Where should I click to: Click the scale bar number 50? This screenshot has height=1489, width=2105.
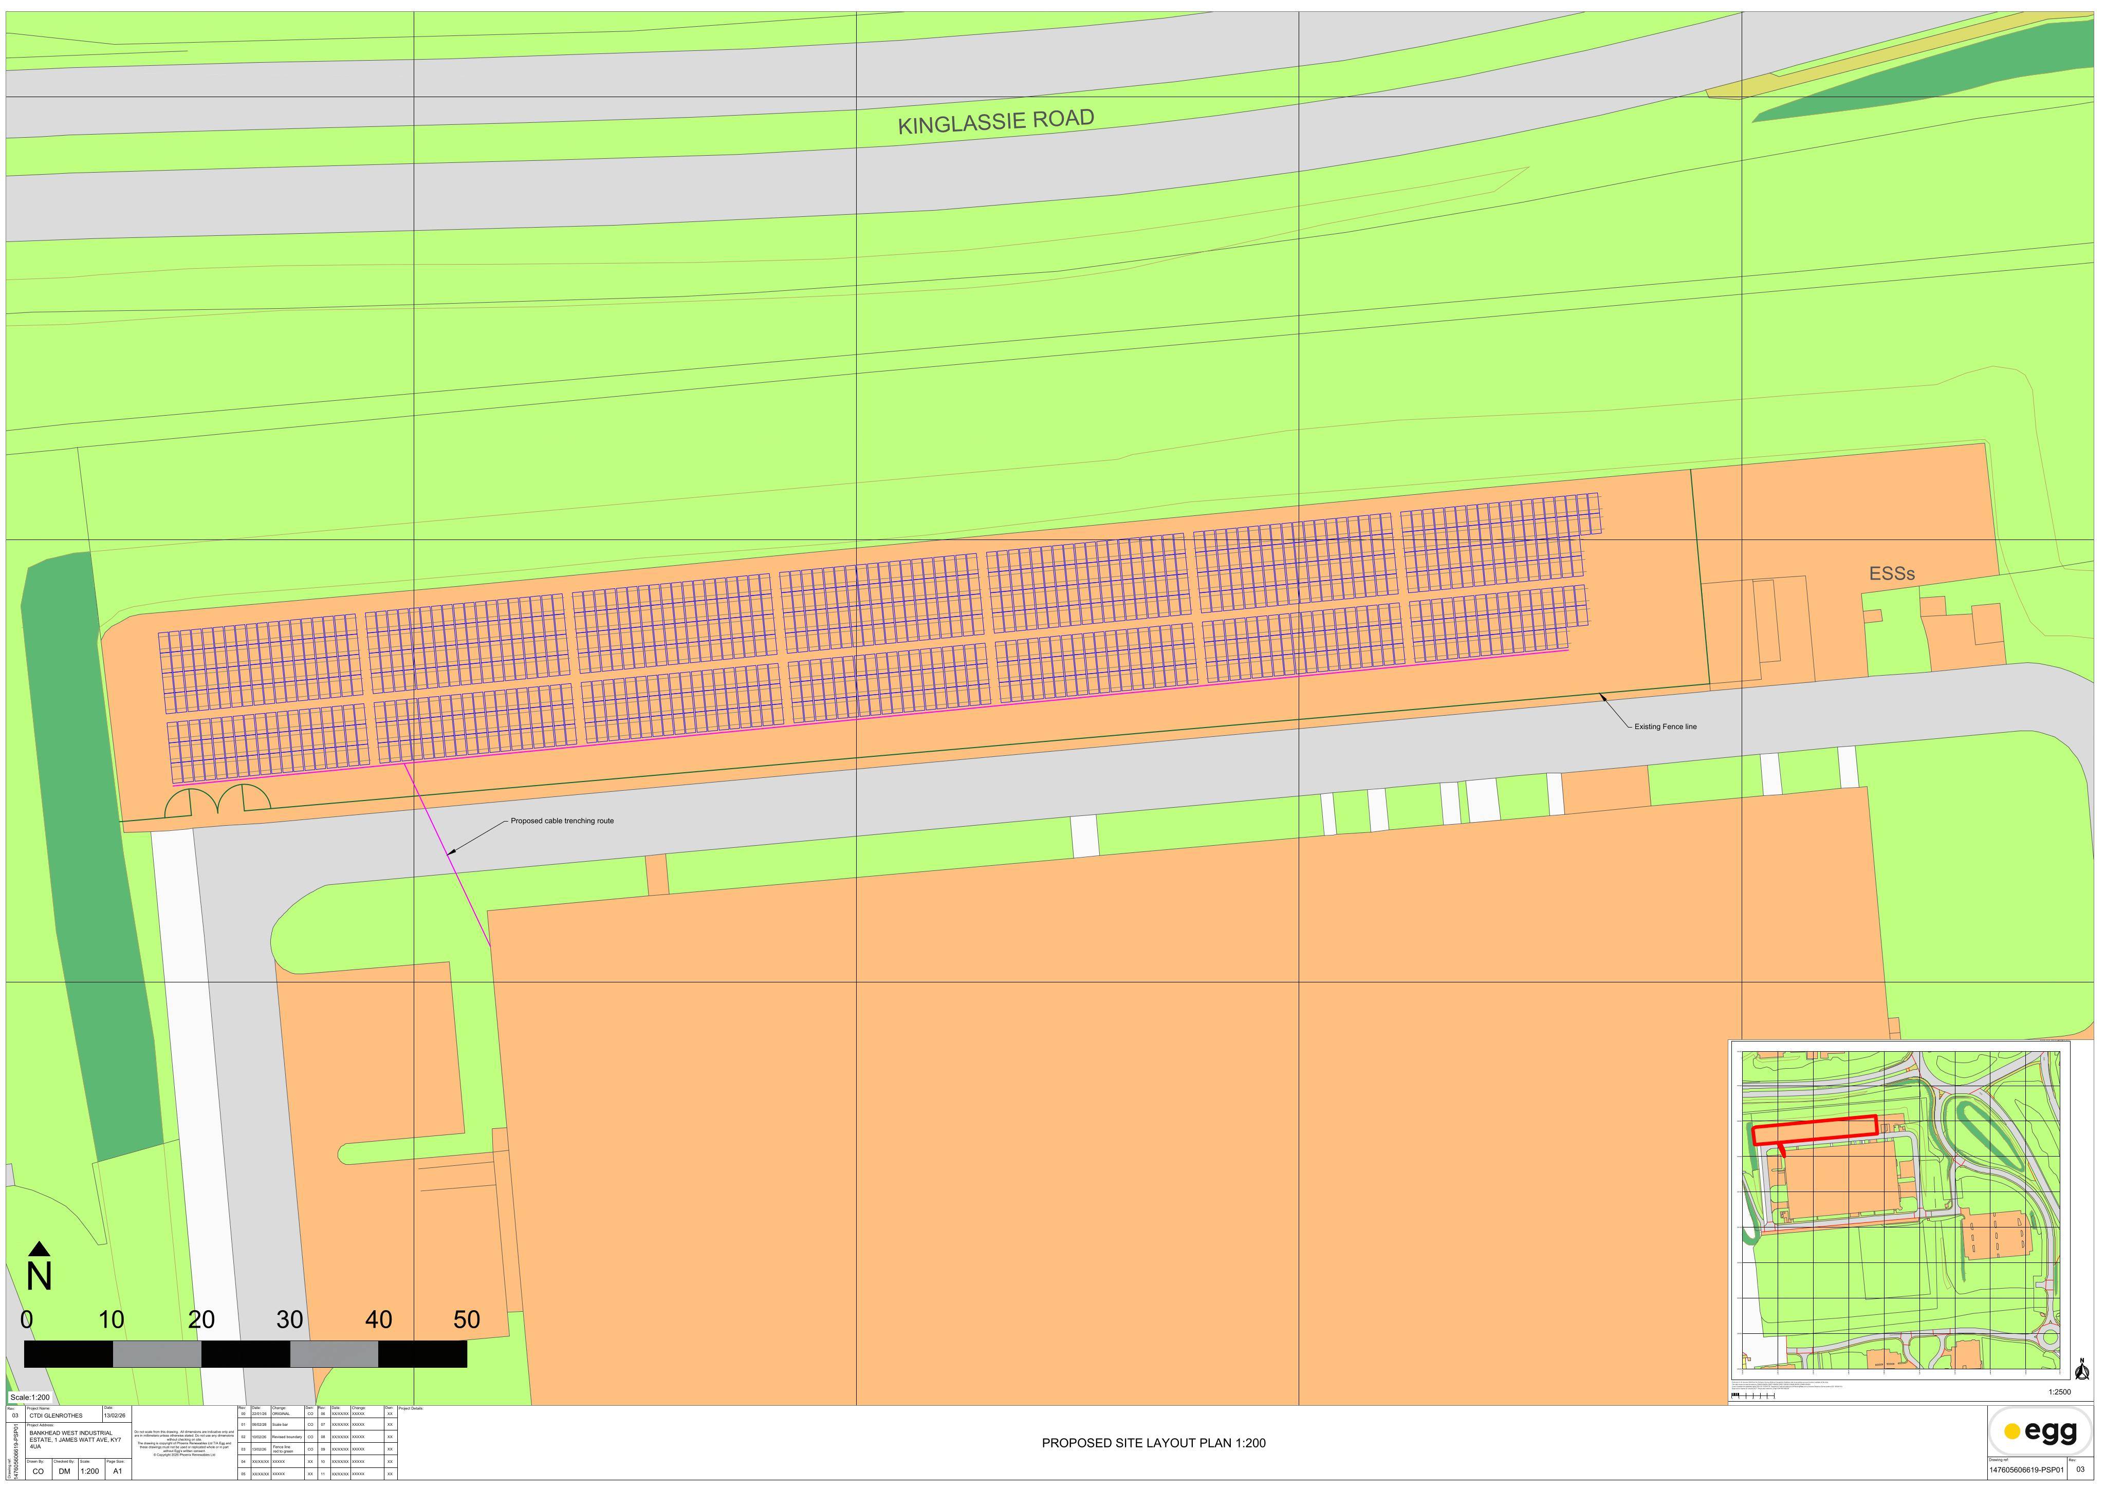[x=467, y=1320]
